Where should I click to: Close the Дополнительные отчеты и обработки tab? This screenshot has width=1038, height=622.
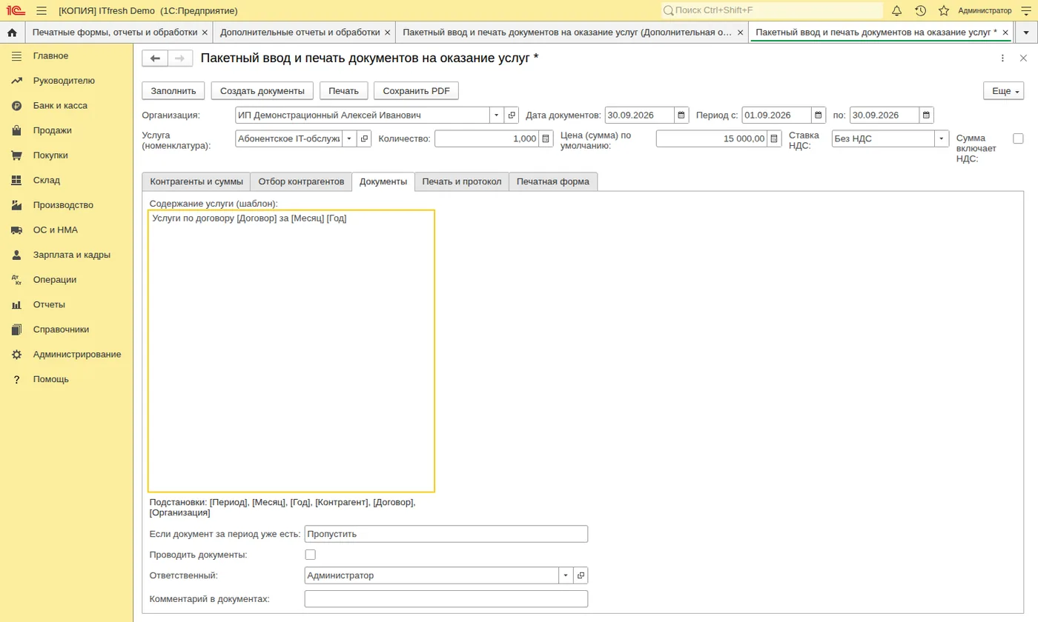point(387,33)
